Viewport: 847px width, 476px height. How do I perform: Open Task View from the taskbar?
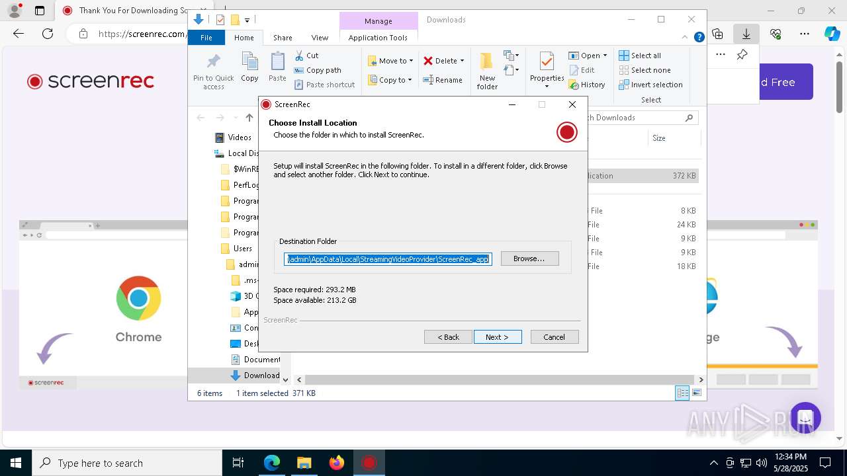coord(238,463)
